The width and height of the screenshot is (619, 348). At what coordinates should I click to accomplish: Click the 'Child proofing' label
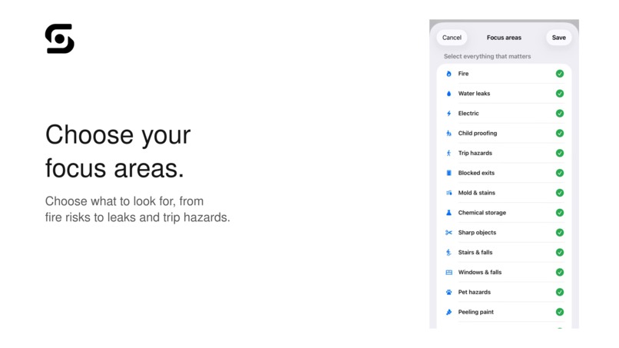click(477, 133)
